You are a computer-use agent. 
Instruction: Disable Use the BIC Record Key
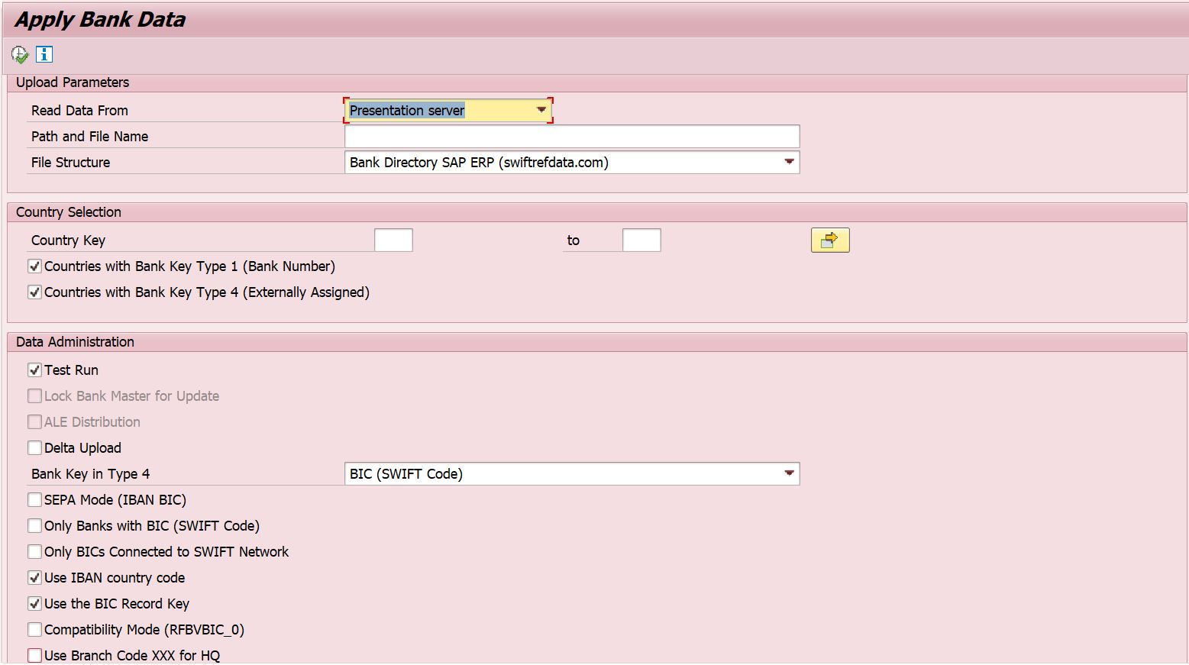point(34,603)
